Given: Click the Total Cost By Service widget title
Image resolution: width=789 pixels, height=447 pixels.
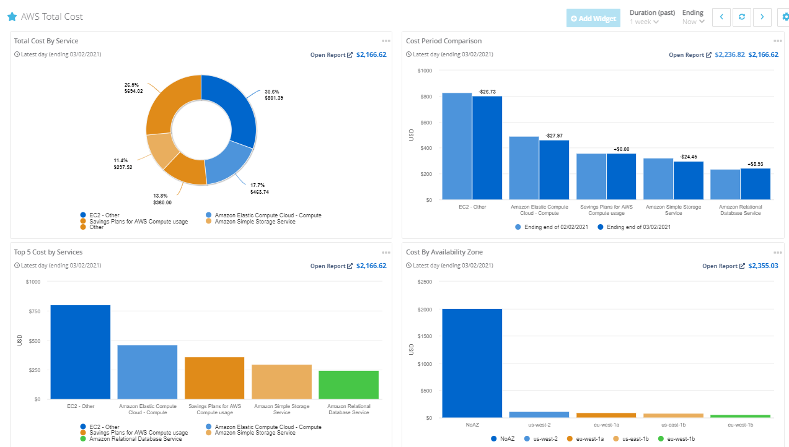Looking at the screenshot, I should click(x=46, y=41).
